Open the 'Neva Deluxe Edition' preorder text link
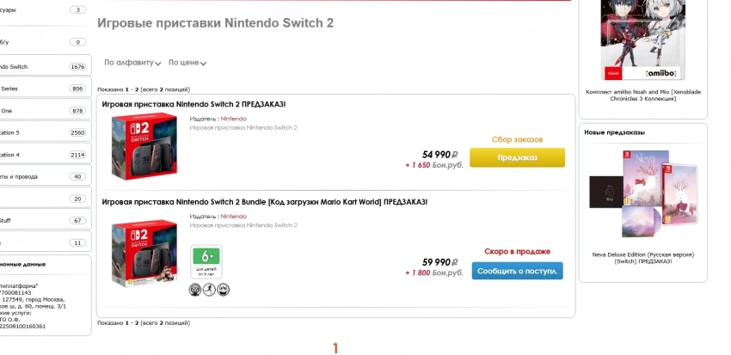The image size is (731, 355). tap(642, 258)
